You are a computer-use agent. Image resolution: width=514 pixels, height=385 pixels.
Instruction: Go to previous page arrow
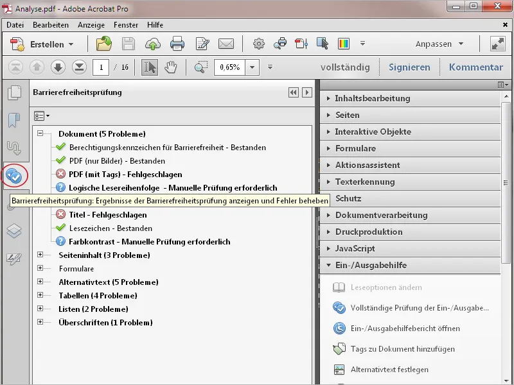point(37,67)
